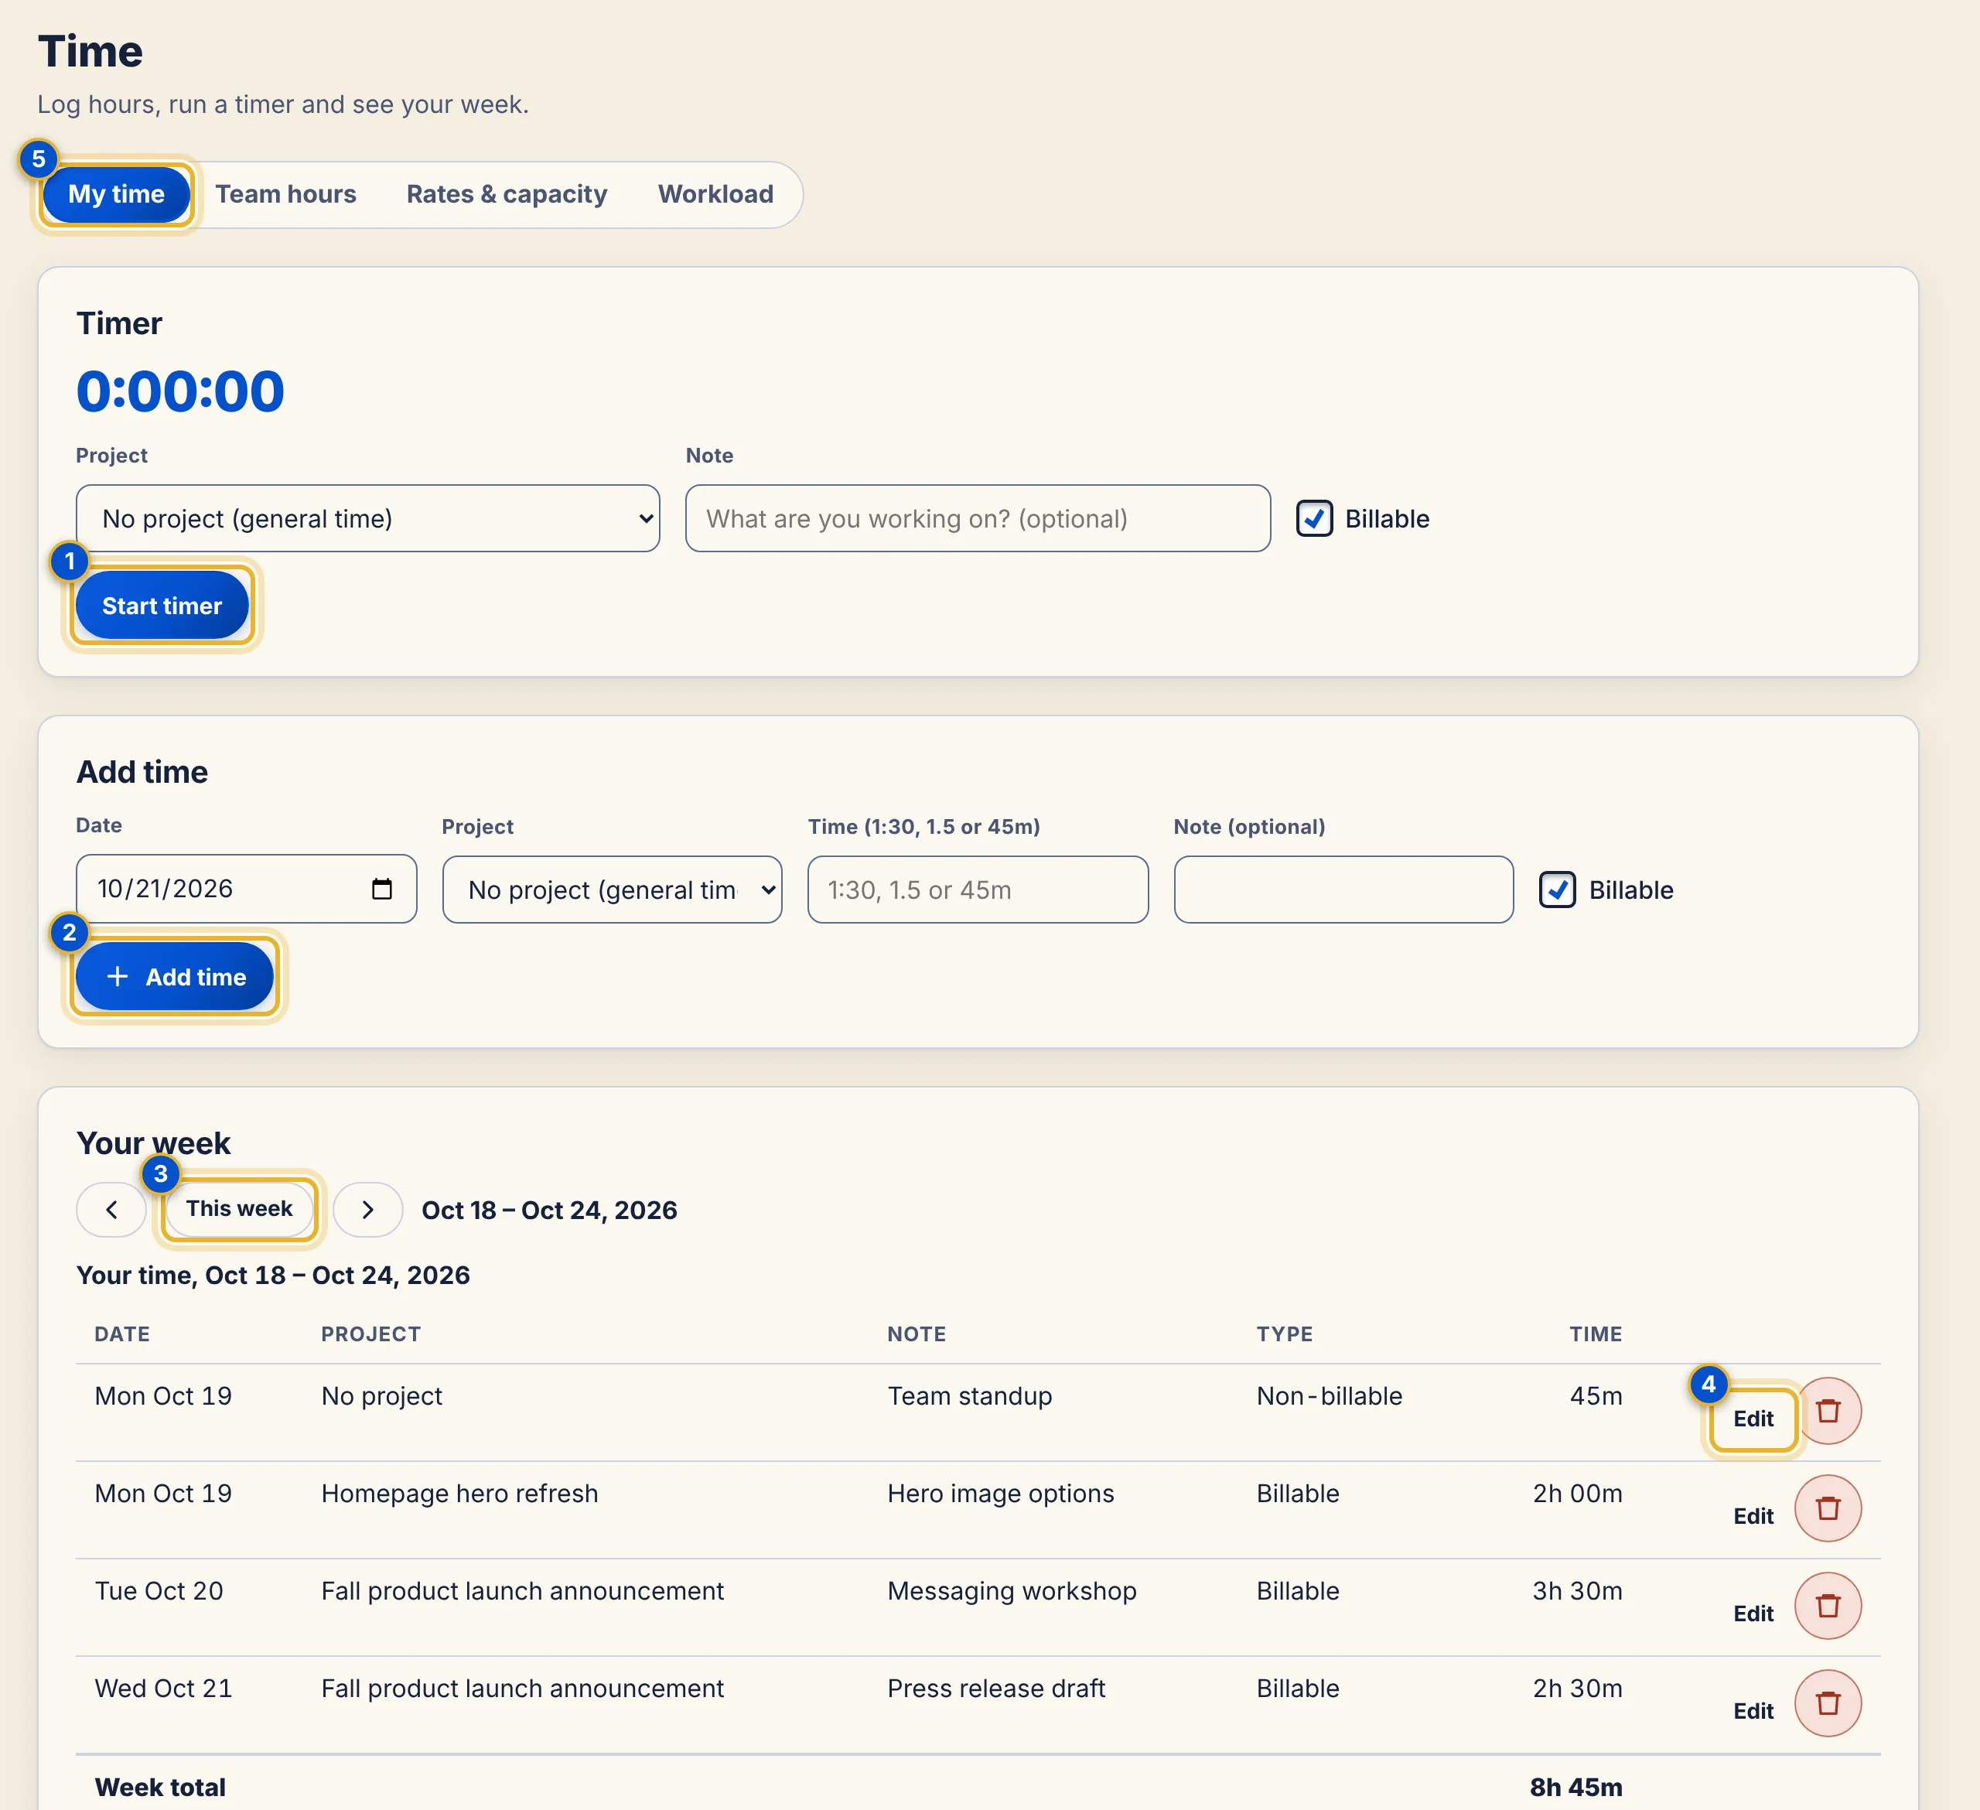The width and height of the screenshot is (1980, 1810).
Task: Click the Non-billable type cell
Action: click(1329, 1396)
